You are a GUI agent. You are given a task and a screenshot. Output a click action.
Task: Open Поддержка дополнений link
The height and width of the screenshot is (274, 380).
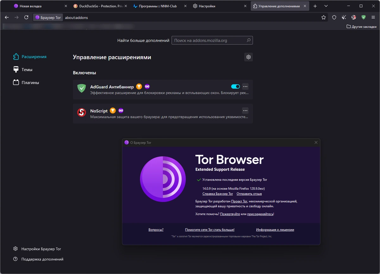tap(38, 259)
